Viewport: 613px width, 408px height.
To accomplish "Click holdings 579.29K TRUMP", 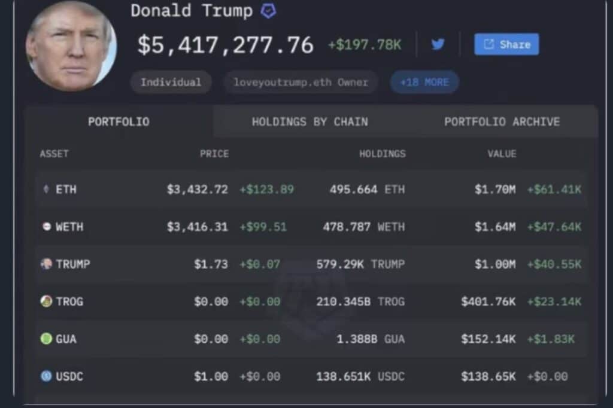I will (x=360, y=264).
